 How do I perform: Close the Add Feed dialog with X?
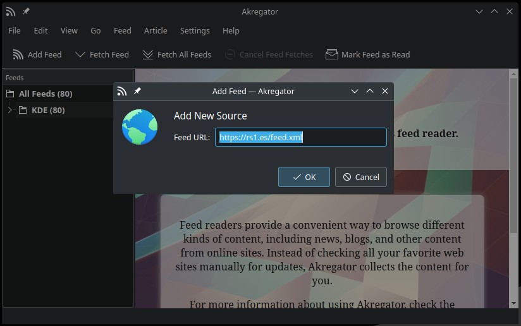385,91
